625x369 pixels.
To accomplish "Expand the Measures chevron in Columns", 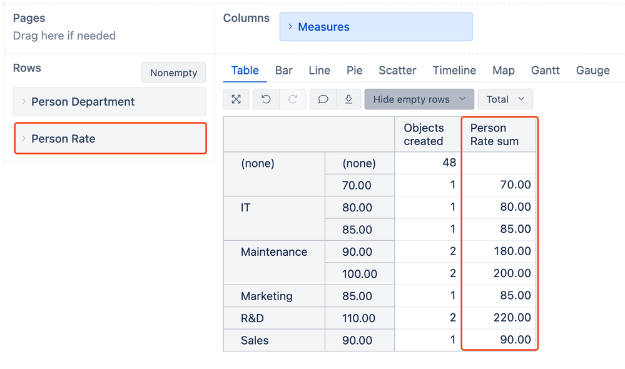I will (290, 27).
